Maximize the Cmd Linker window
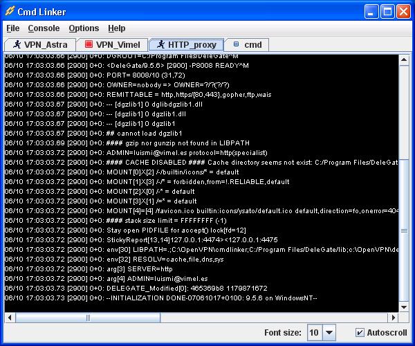This screenshot has height=346, width=415. click(x=387, y=12)
